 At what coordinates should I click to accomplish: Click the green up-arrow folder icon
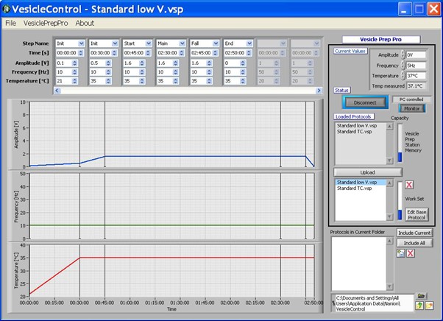click(x=419, y=306)
